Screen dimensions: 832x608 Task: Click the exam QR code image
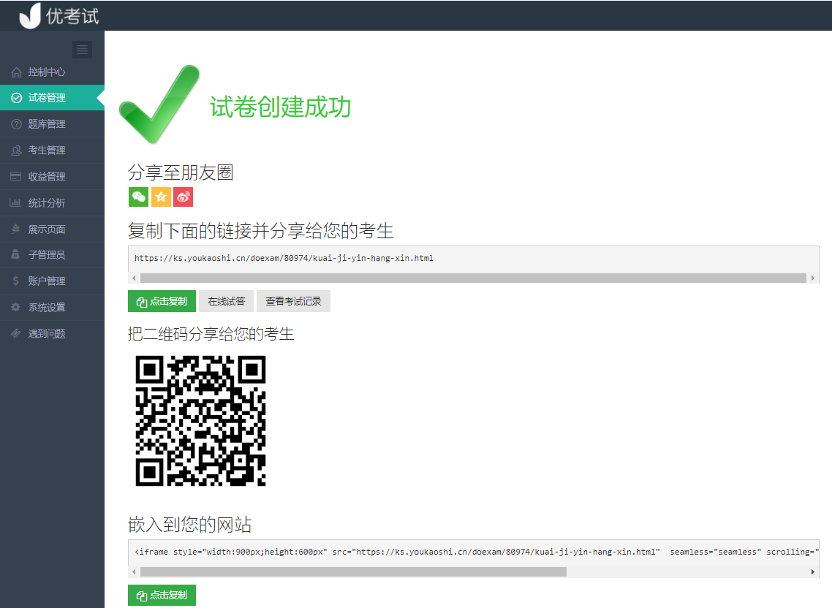(x=200, y=421)
